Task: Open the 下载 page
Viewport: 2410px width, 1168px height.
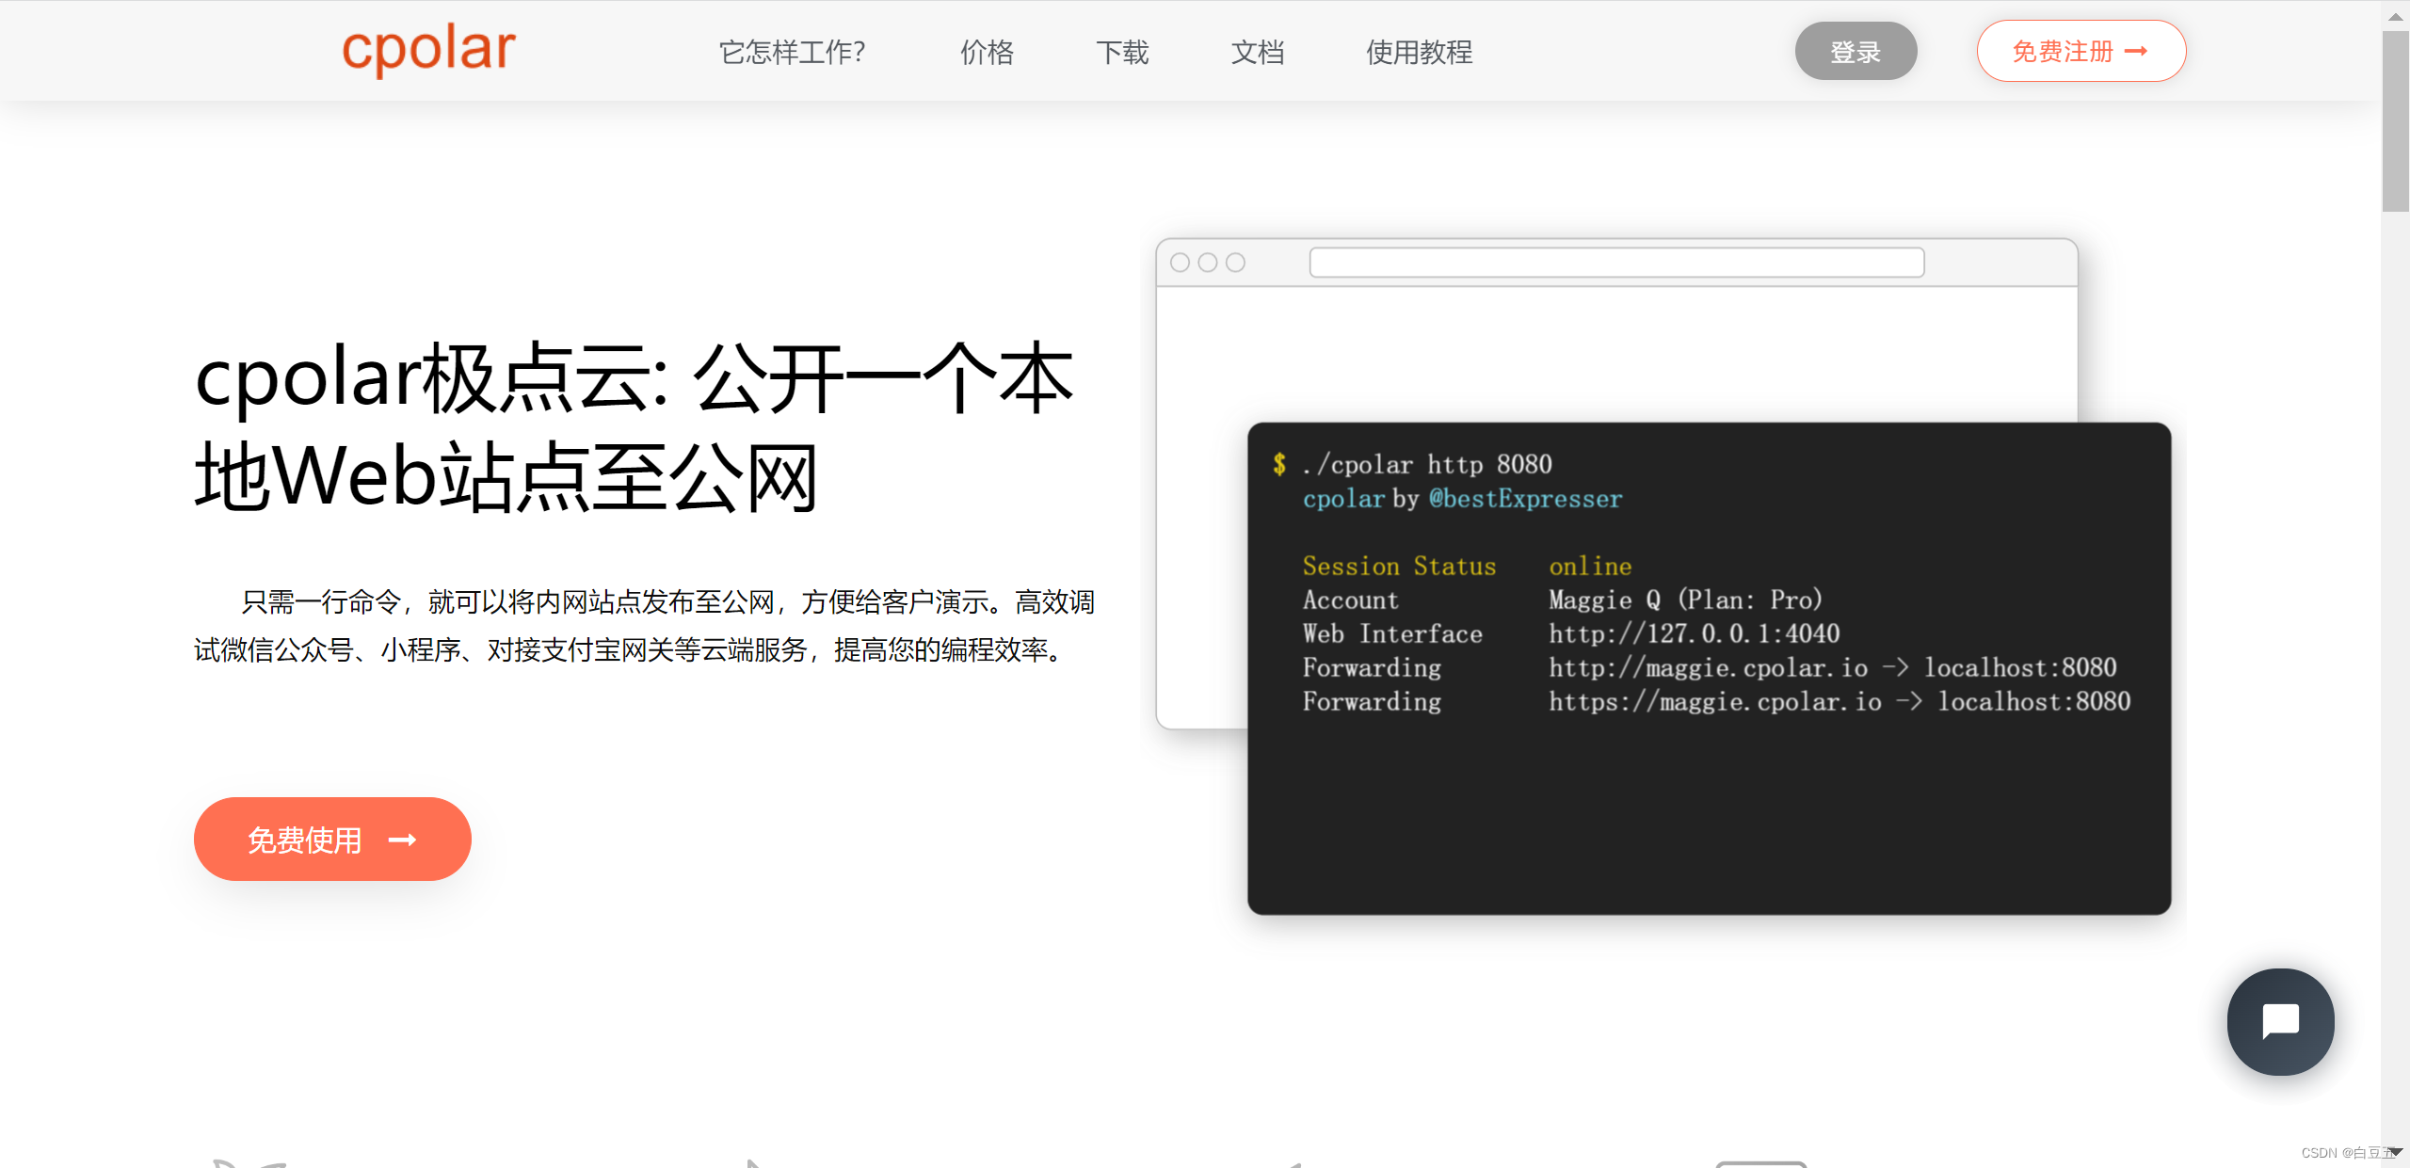Action: pos(1122,52)
